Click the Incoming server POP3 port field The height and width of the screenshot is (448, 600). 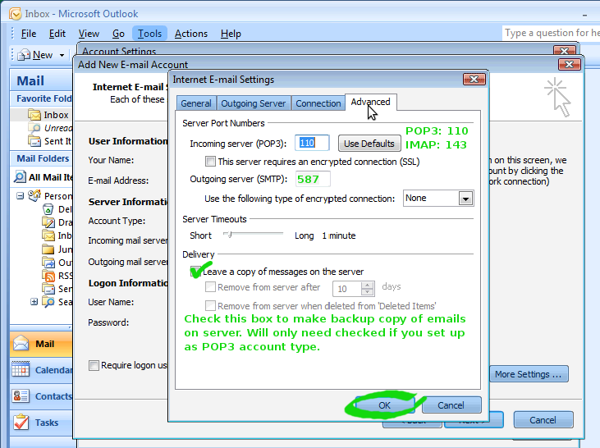tap(312, 143)
